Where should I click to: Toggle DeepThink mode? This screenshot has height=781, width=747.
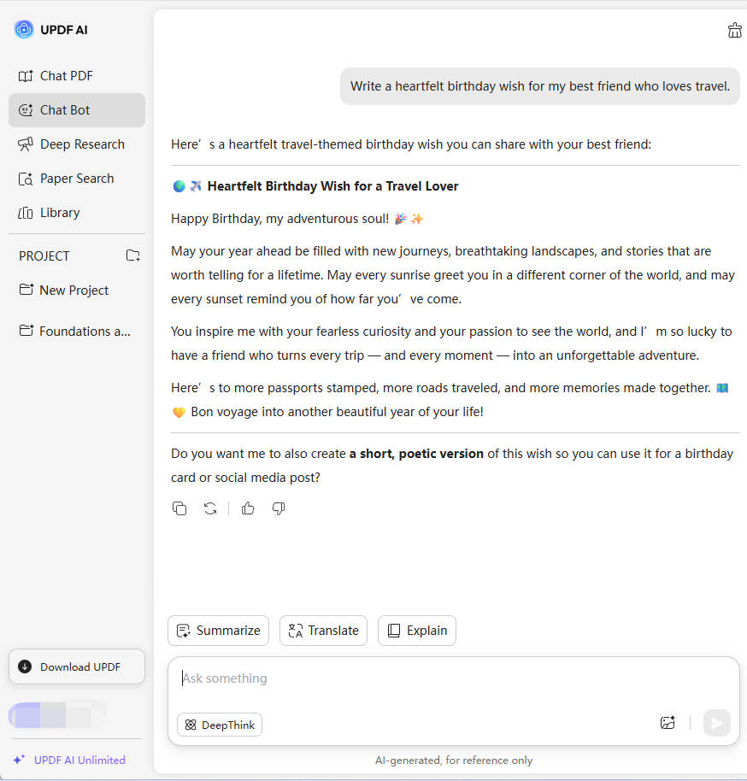point(220,725)
